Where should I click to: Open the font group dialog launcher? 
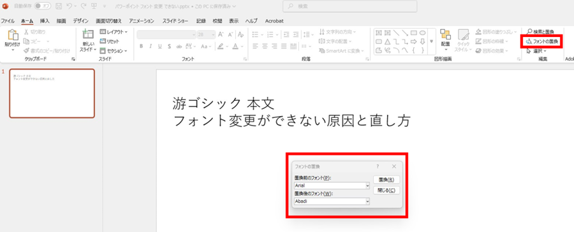tap(245, 59)
